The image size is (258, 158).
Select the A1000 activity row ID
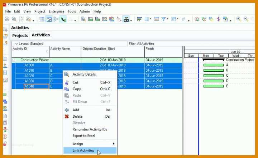coord(29,65)
